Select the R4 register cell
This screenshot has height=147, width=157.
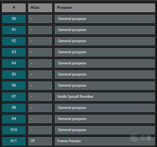click(x=14, y=63)
